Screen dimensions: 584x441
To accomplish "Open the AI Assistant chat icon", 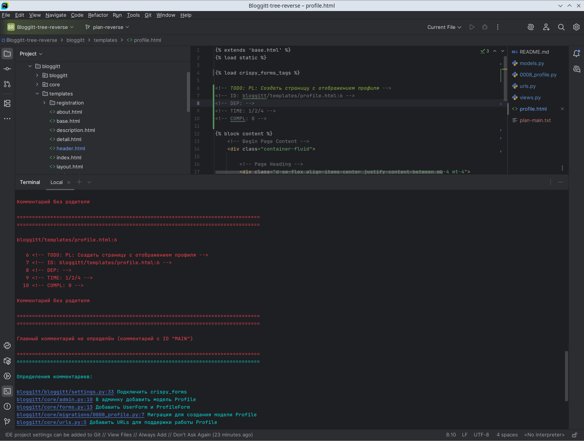I will 576,69.
